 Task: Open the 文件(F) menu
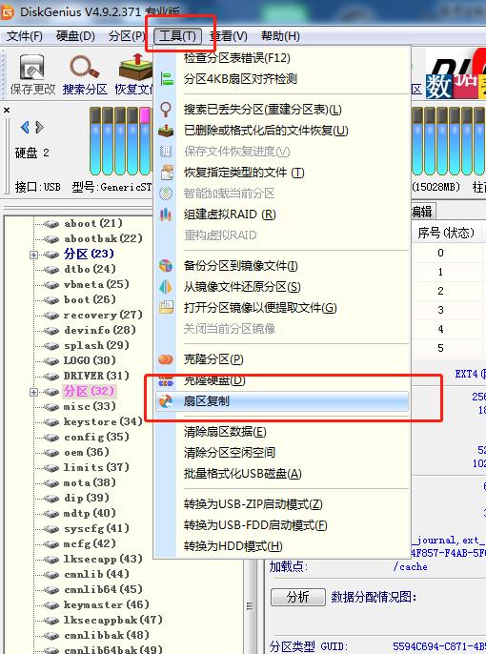click(x=25, y=36)
